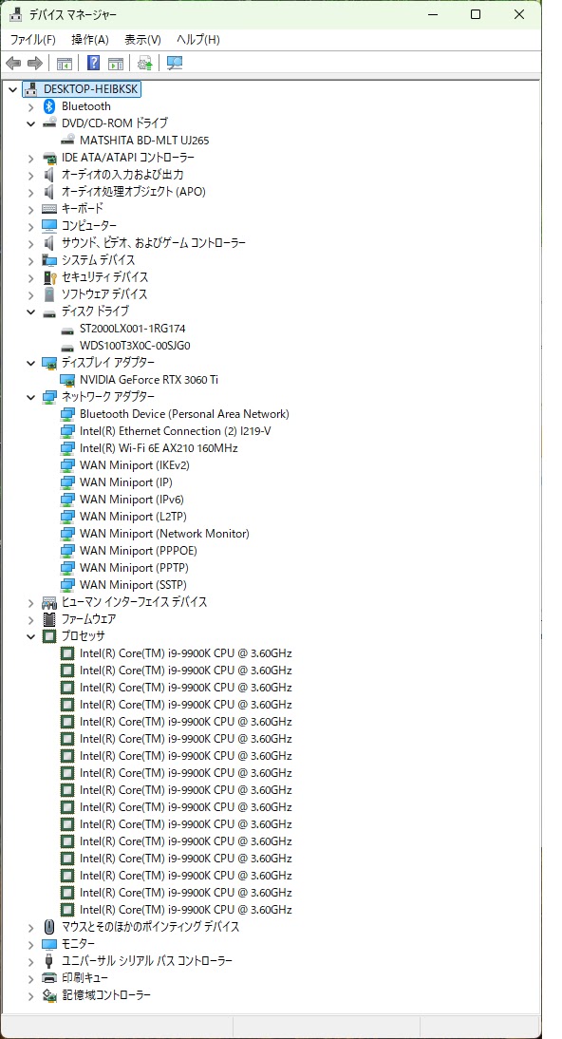Click the blue question mark Help icon
Screen dimensions: 562x1039
click(x=93, y=63)
